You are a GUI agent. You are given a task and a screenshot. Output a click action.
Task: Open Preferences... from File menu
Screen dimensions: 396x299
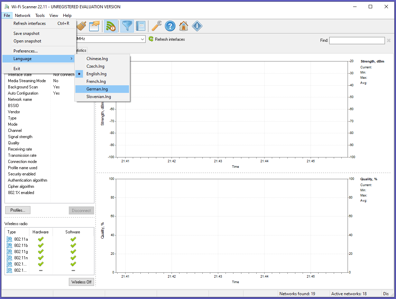tap(39, 51)
